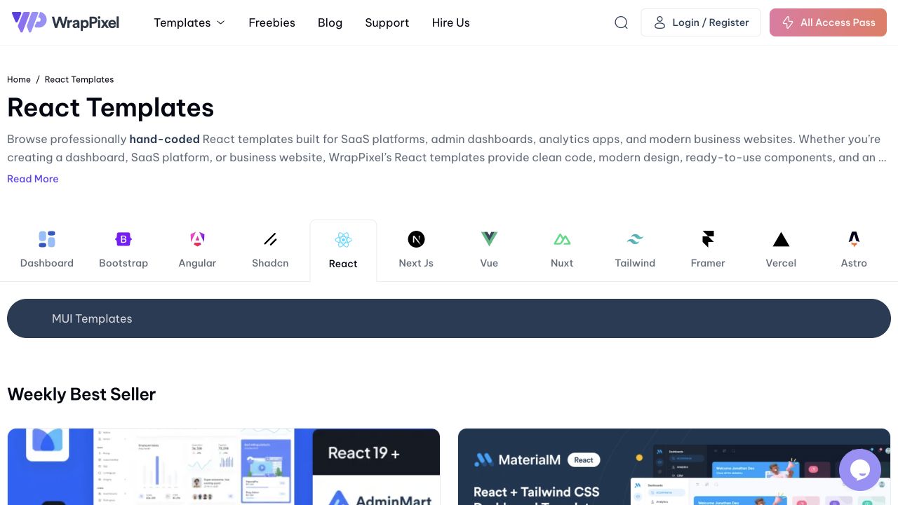Click the Weekly Best Seller heading

coord(81,394)
